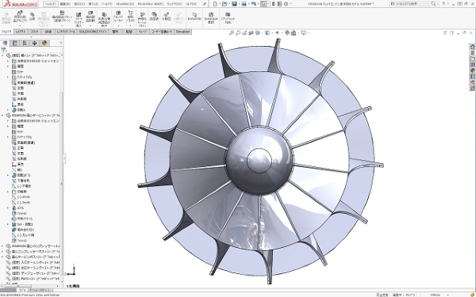The height and width of the screenshot is (297, 476).
Task: Select the FeatureManager design tree tab icon
Action: point(6,43)
